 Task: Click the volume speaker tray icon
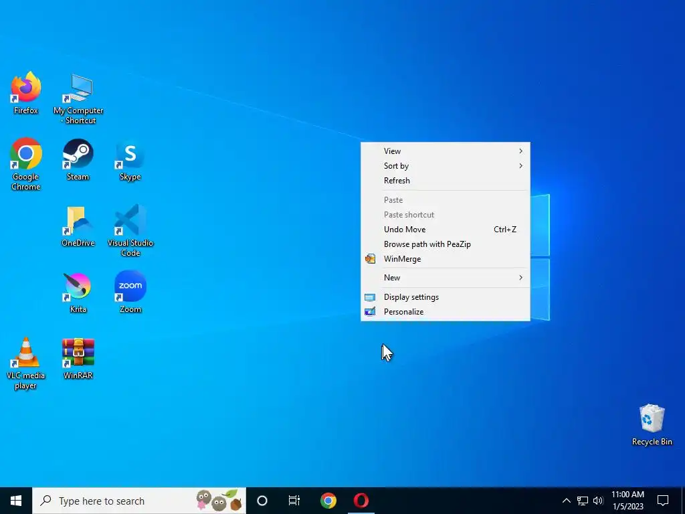click(x=598, y=501)
